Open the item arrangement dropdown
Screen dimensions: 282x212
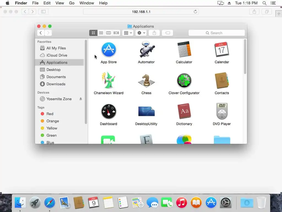128,33
